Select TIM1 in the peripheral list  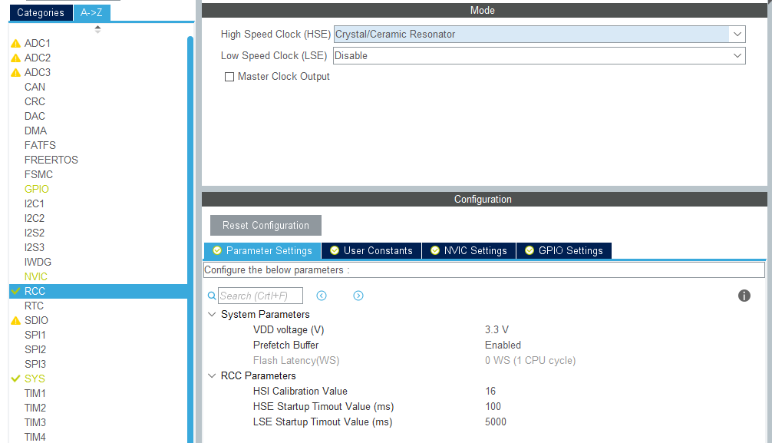35,393
